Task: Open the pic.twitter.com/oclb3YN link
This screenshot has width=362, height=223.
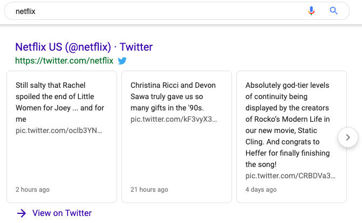Action: click(59, 130)
